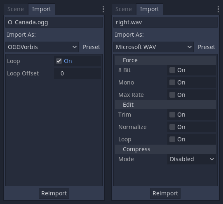Switch to the Scene tab in the right.wav dock

tap(124, 9)
